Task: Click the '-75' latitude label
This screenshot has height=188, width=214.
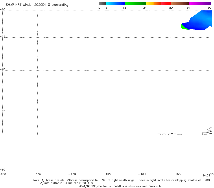Action: [3, 111]
